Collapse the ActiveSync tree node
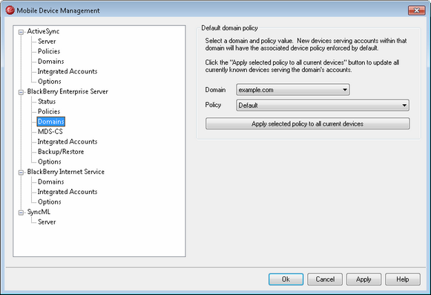This screenshot has width=431, height=295. tap(21, 32)
